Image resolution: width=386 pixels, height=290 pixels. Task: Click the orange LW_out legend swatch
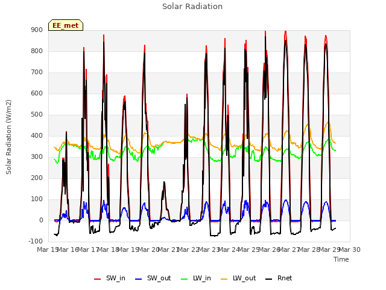pos(224,279)
